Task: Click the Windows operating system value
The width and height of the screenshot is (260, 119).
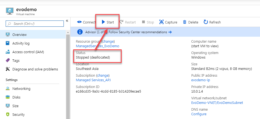Action: tap(198, 57)
